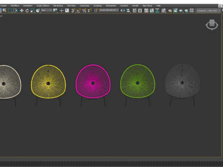Image resolution: width=223 pixels, height=167 pixels.
Task: Click Use Pivot Point Center icon
Action: click(55, 11)
